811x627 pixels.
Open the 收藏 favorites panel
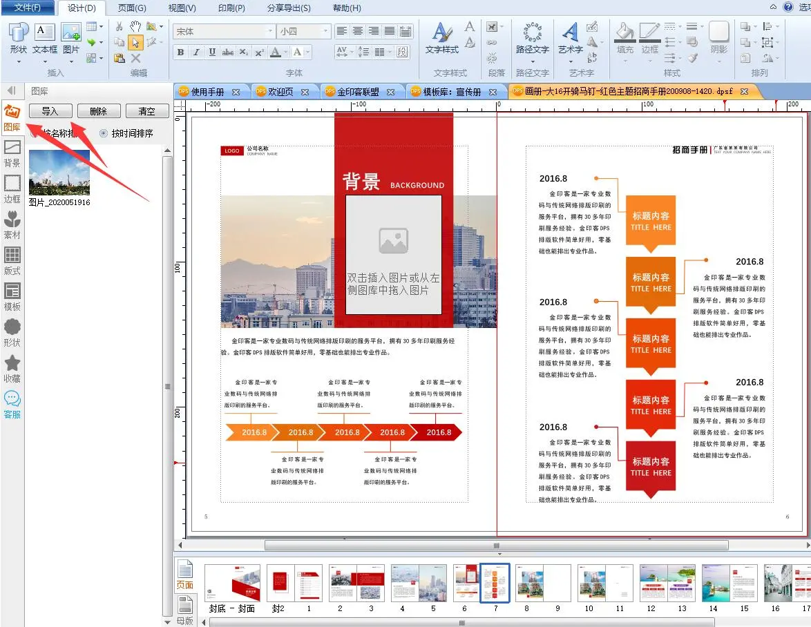tap(12, 368)
